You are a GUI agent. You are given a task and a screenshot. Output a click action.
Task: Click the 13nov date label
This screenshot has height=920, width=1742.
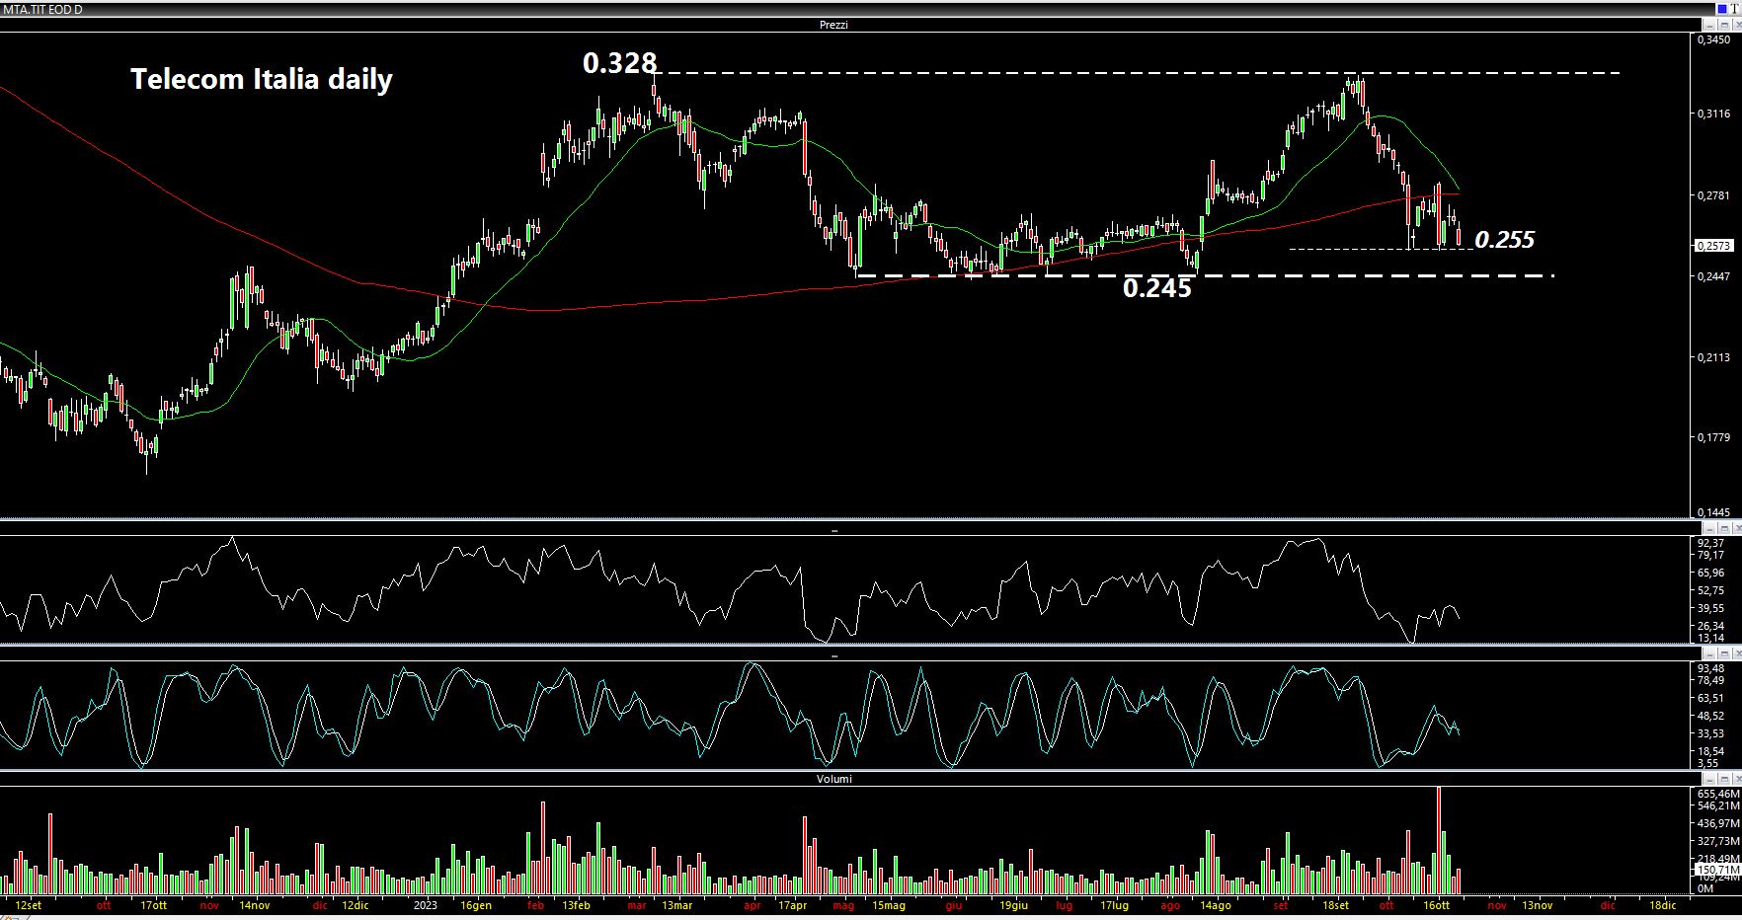click(1537, 905)
